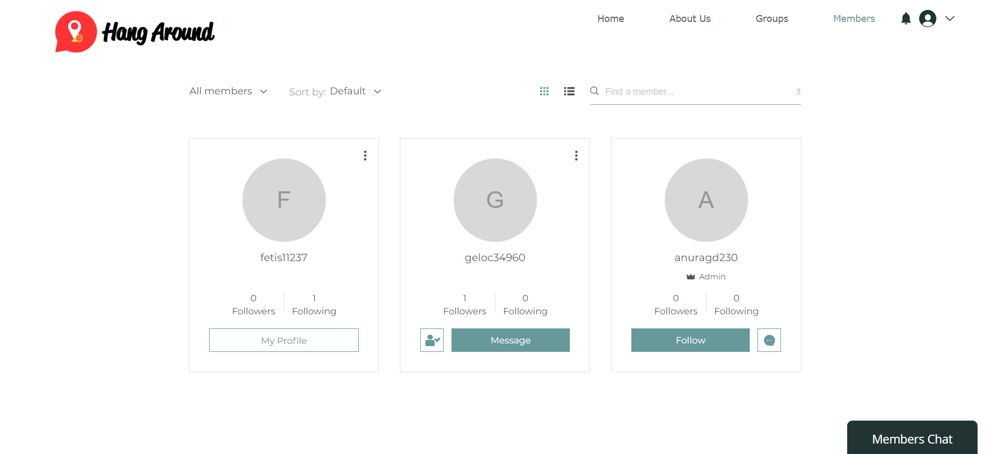Screen dimensions: 989x454
Task: Open the Groups page
Action: (772, 19)
